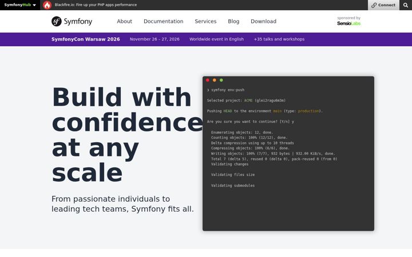Click the green terminal window dot

coord(221,81)
